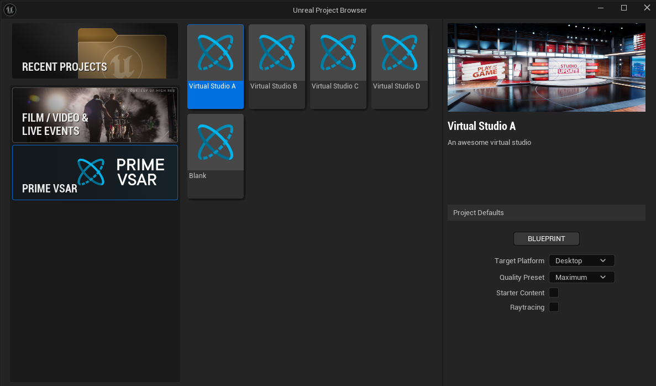Maximize the Unreal Project Browser window
The width and height of the screenshot is (656, 386).
pos(624,8)
